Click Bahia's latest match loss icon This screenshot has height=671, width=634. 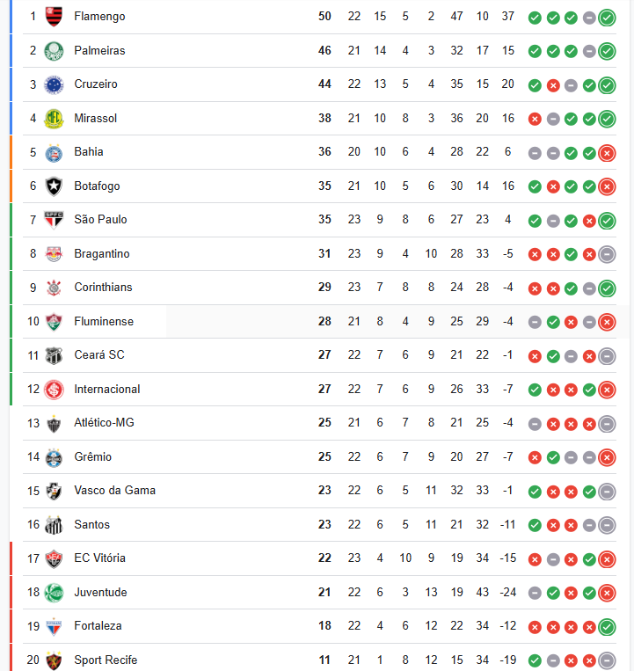click(x=607, y=153)
